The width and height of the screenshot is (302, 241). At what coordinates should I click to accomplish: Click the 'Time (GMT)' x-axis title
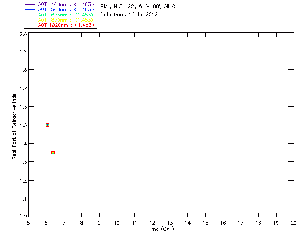160,229
